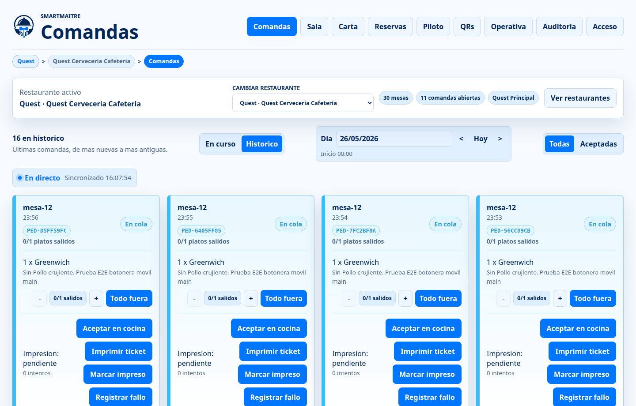The height and width of the screenshot is (406, 636).
Task: Click Imprimir ticket on PED-6405FF85 card
Action: [273, 351]
